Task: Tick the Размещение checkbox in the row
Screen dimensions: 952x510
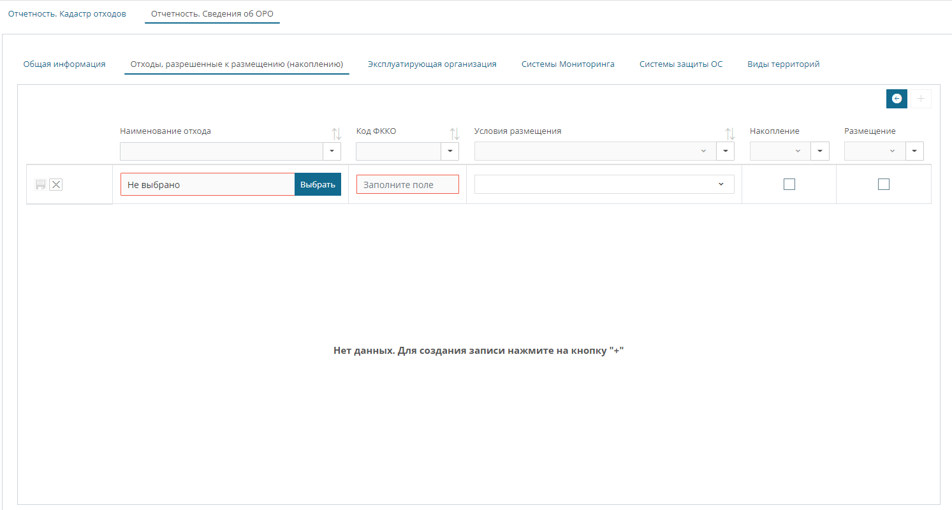Action: pos(883,184)
